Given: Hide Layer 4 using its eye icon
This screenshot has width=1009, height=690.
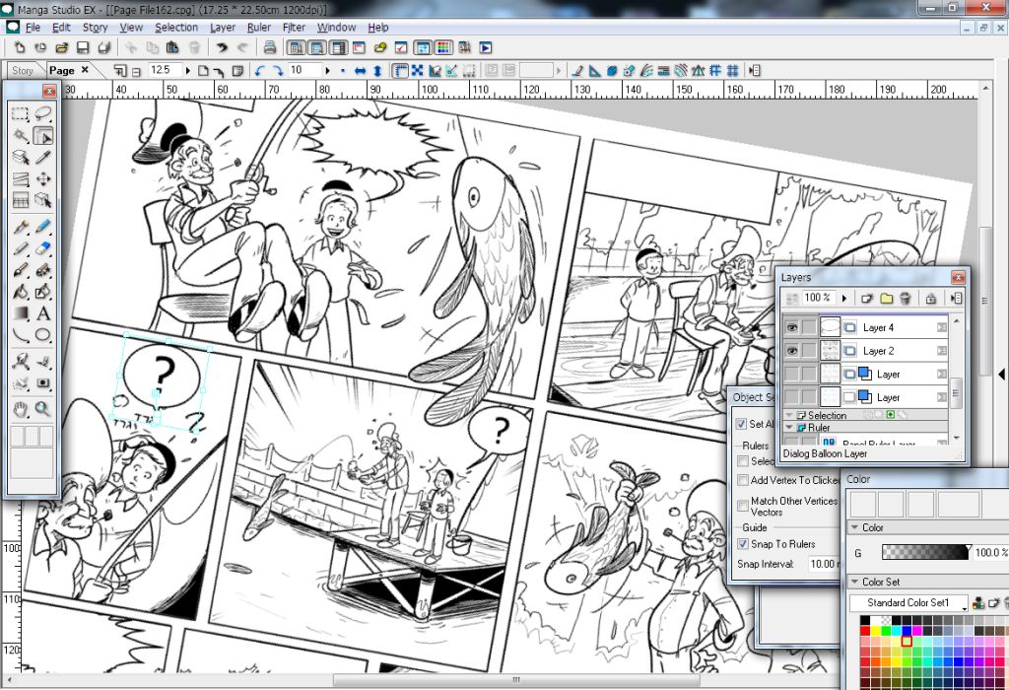Looking at the screenshot, I should [791, 327].
